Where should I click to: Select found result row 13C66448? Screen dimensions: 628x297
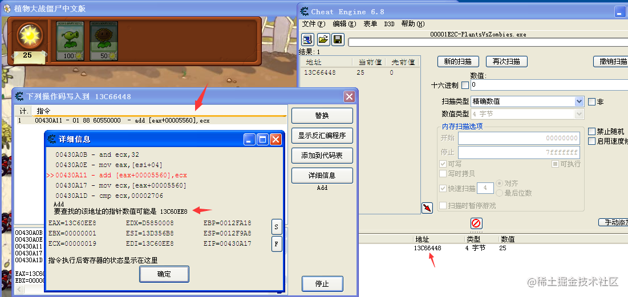360,72
